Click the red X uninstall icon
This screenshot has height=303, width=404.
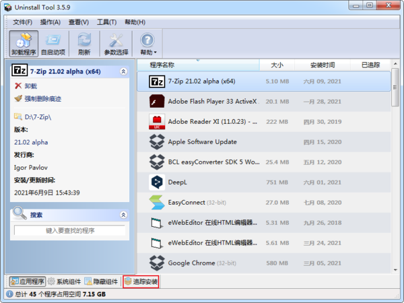pos(18,86)
